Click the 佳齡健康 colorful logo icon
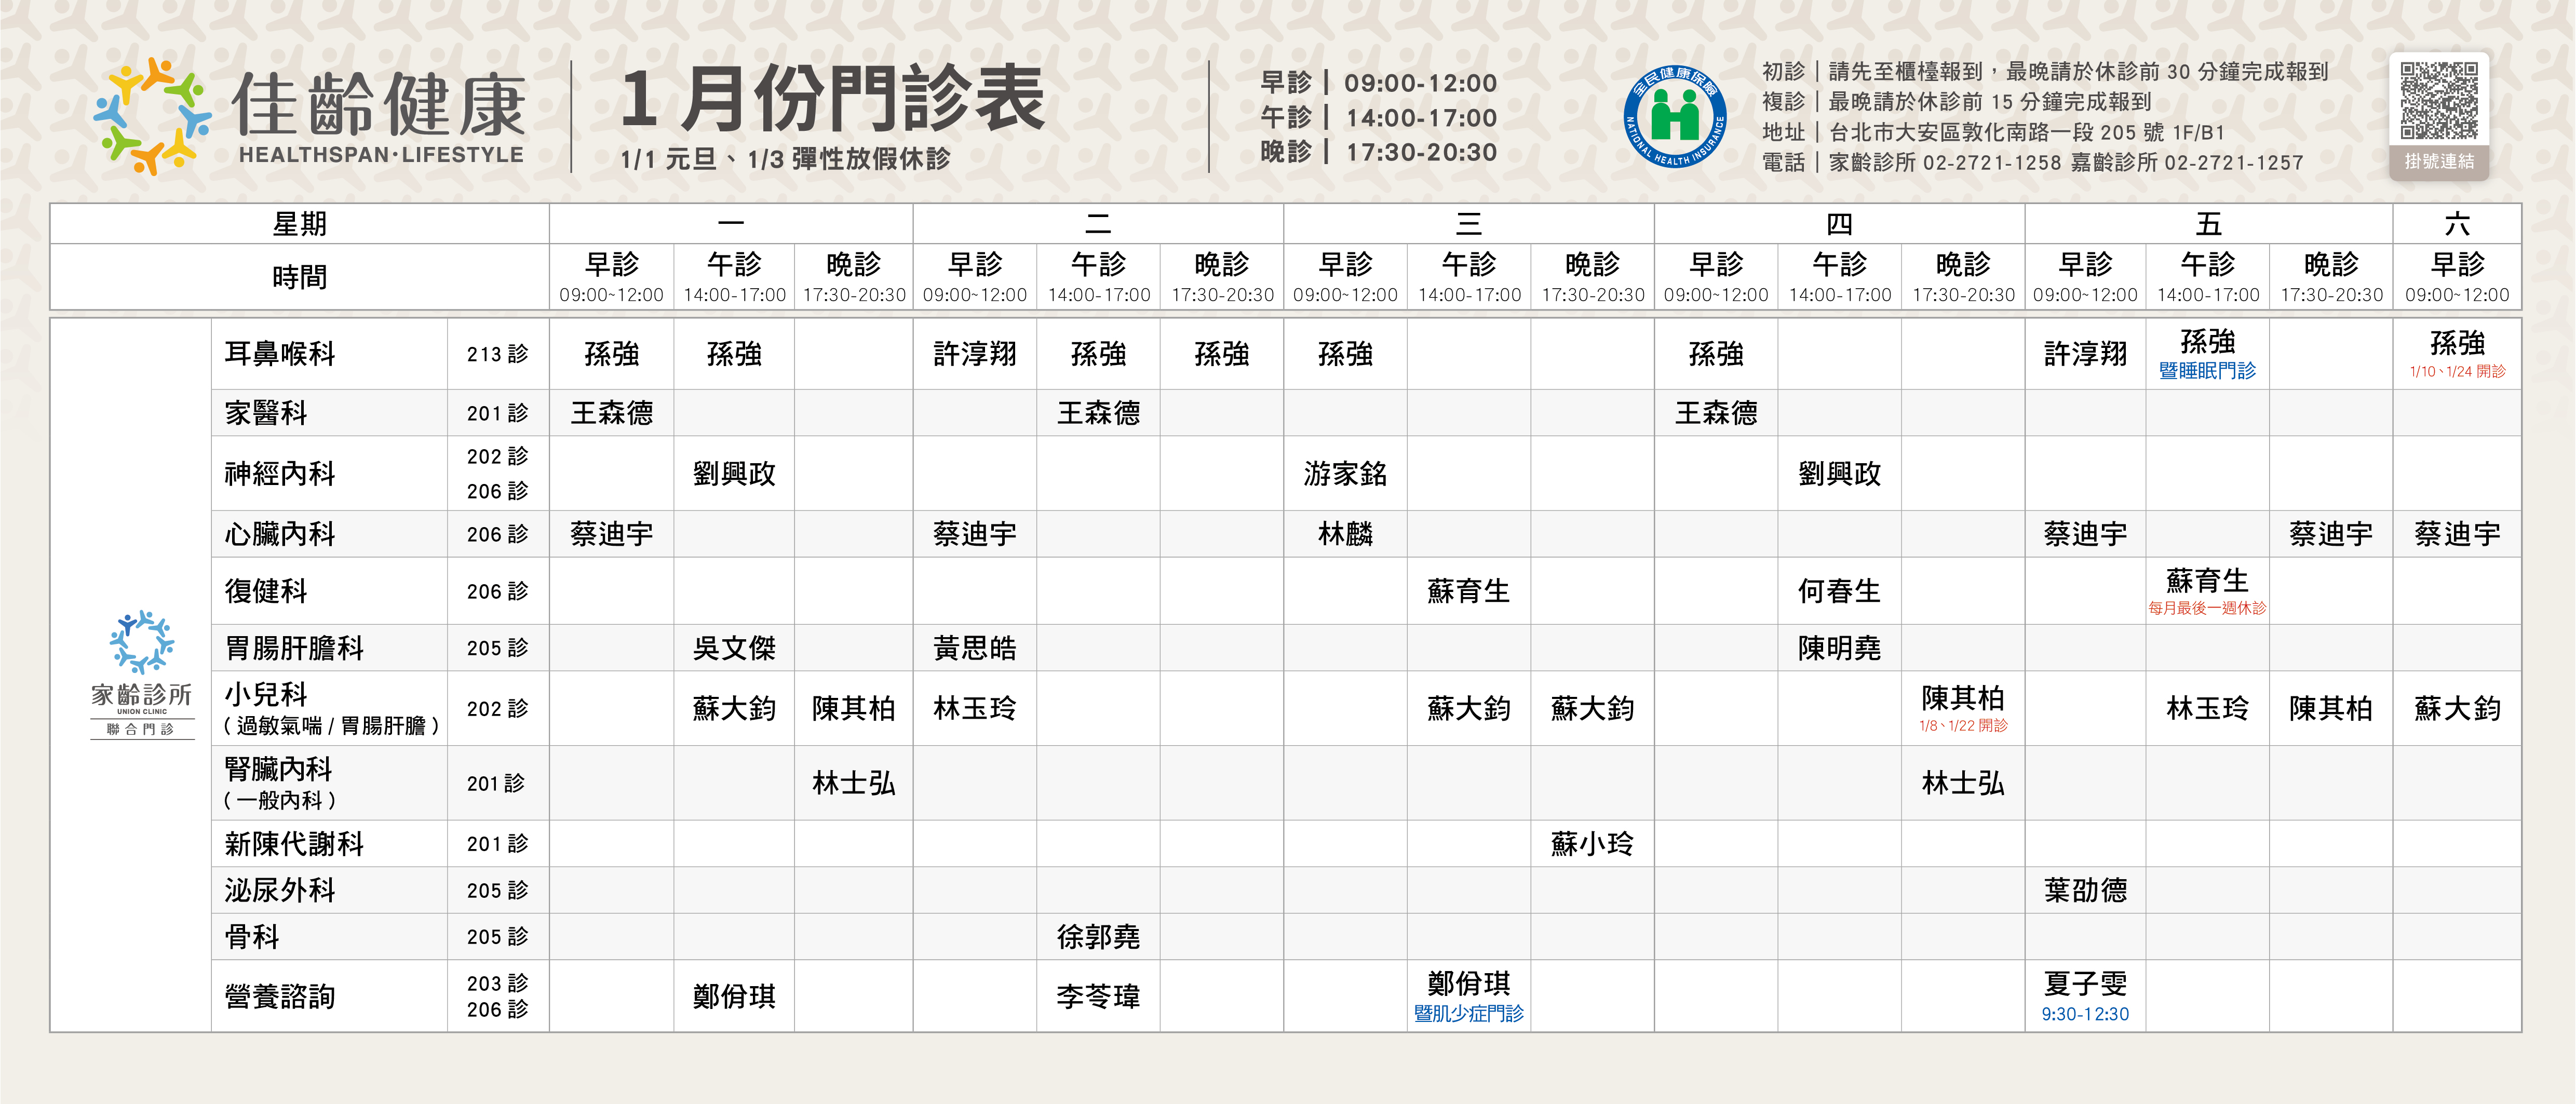This screenshot has width=2576, height=1104. (152, 116)
